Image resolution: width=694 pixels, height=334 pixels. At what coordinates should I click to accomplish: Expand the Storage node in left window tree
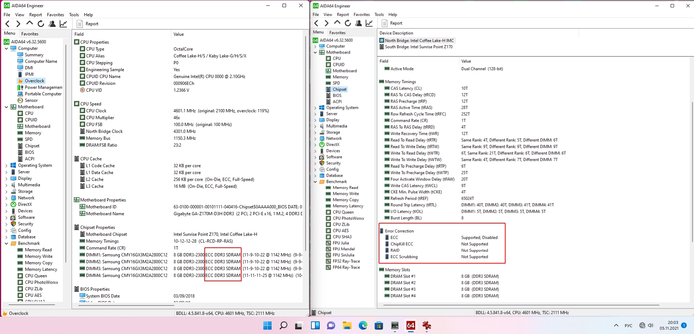(7, 191)
